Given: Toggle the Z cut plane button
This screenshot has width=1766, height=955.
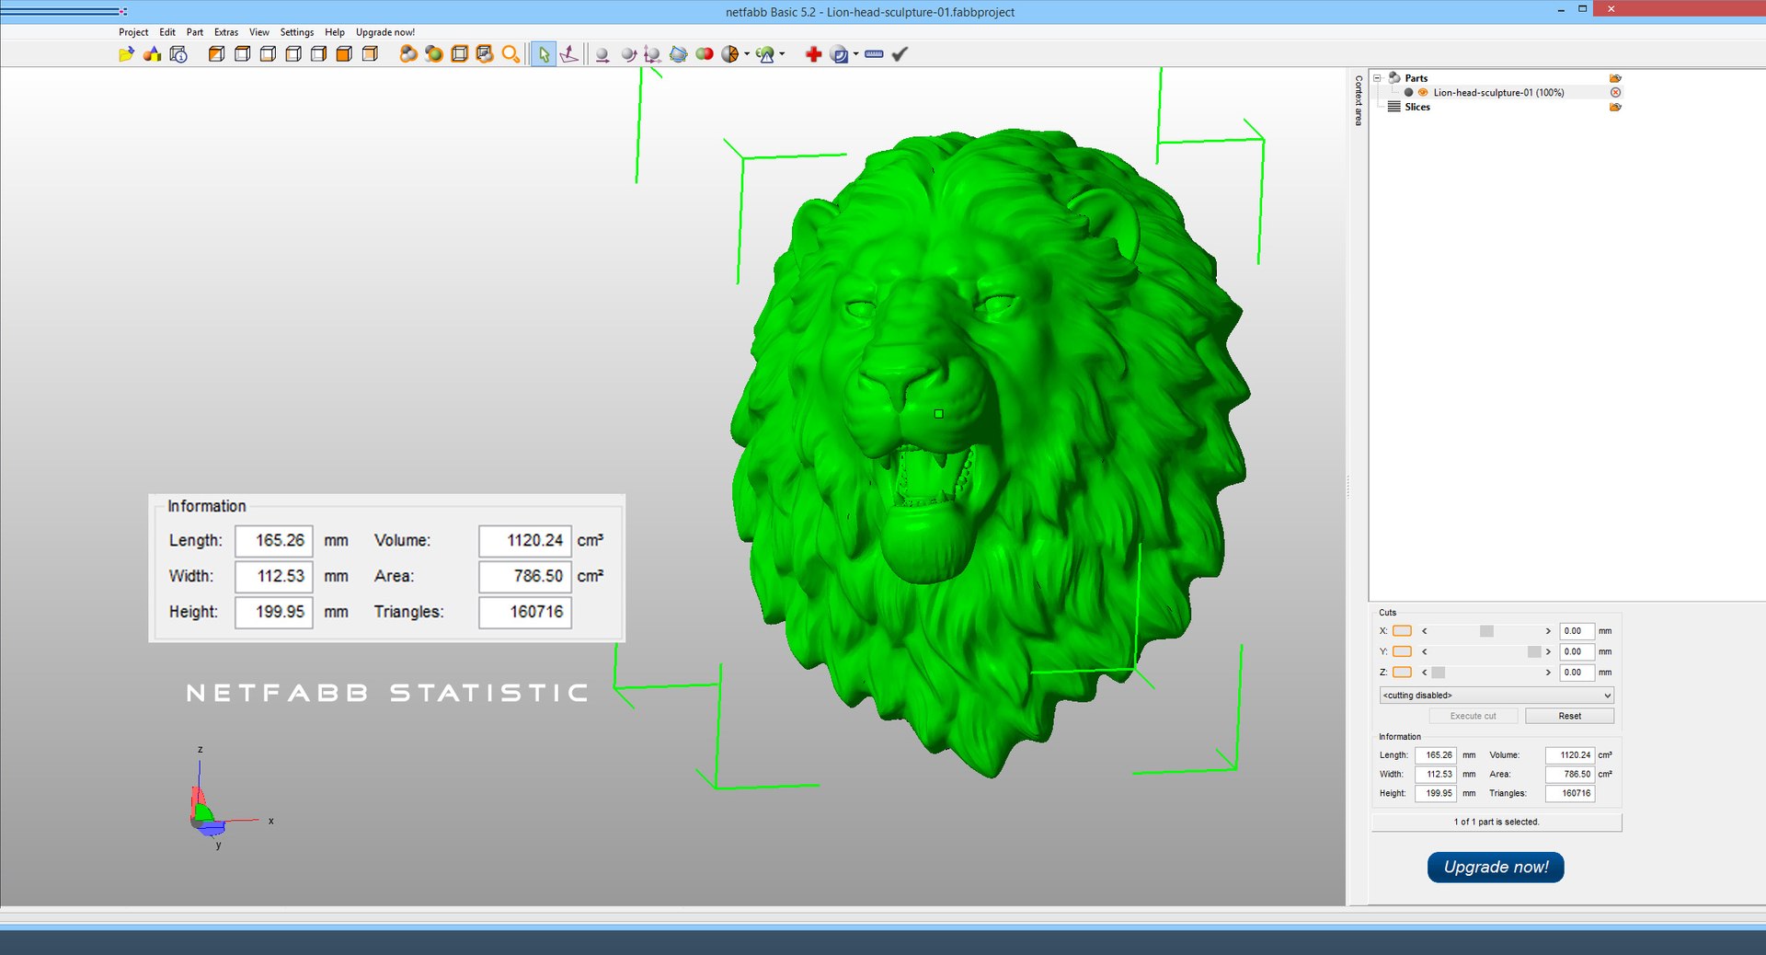Looking at the screenshot, I should pos(1402,673).
